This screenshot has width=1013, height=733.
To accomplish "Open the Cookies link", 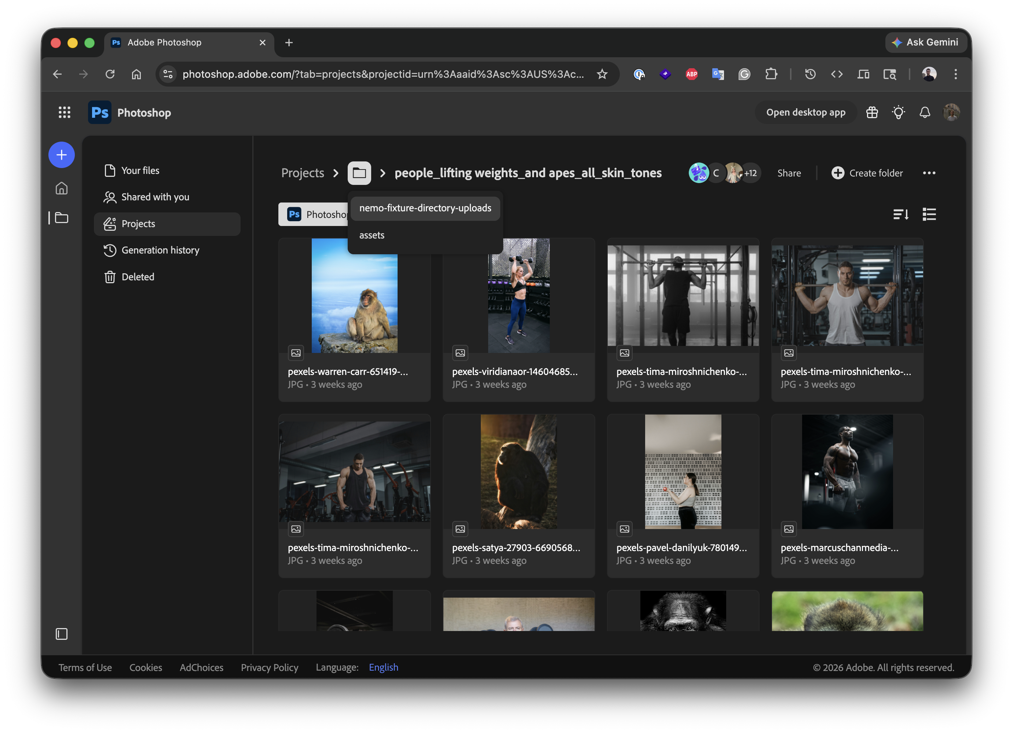I will 146,667.
